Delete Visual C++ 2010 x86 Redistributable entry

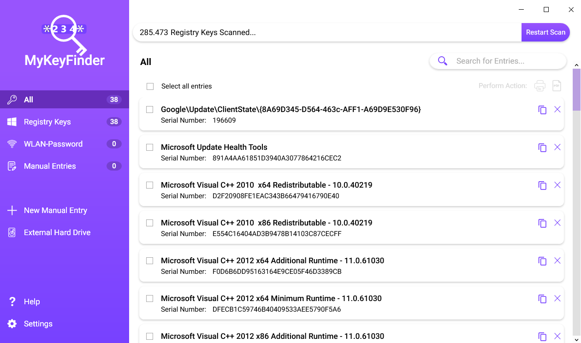tap(557, 223)
